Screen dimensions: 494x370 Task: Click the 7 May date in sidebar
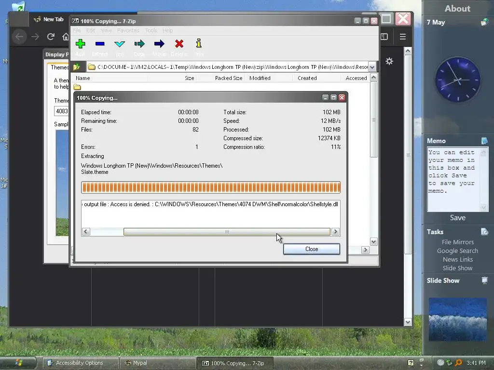[436, 22]
